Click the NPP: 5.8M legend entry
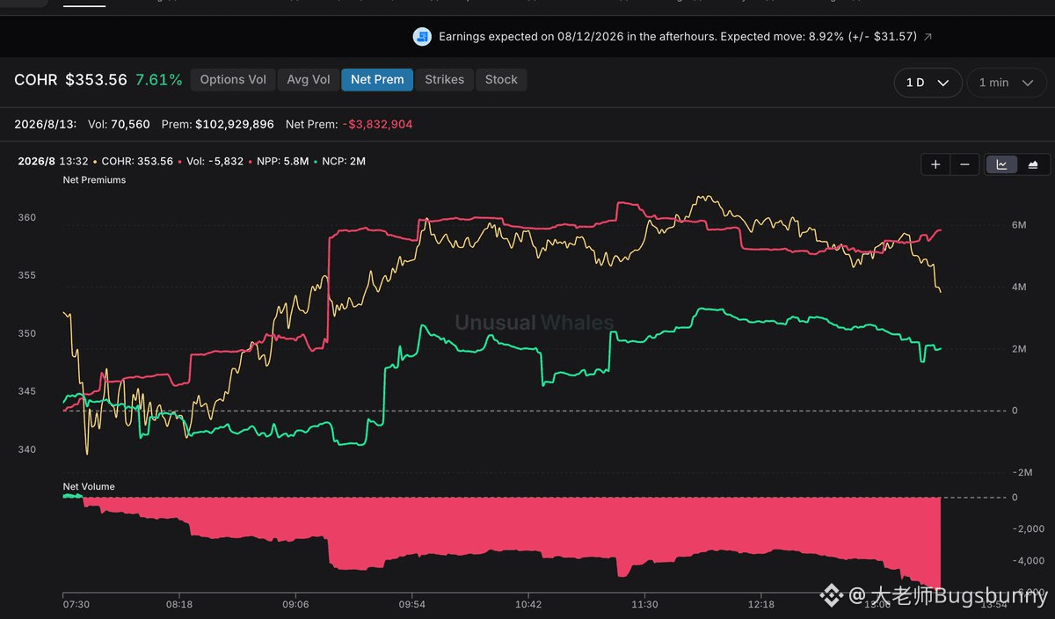Screen dimensions: 1055x619 282,162
